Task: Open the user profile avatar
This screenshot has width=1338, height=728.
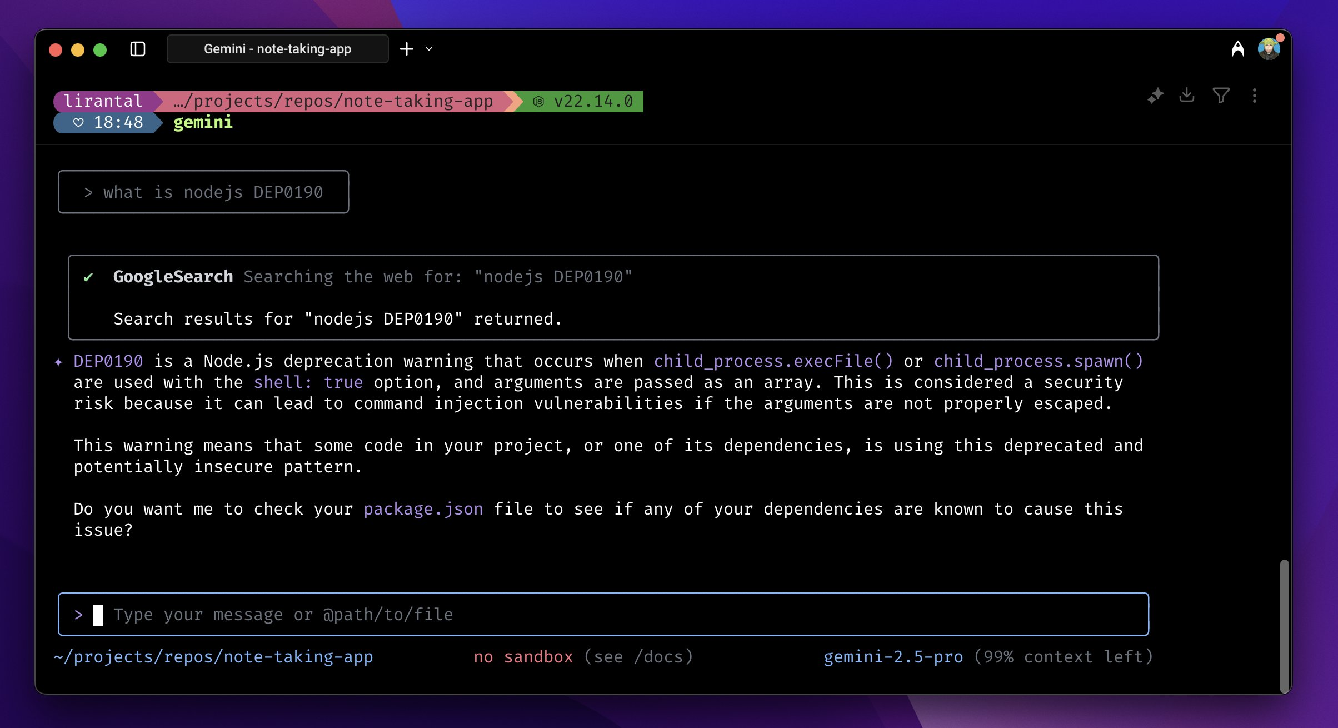Action: coord(1269,49)
